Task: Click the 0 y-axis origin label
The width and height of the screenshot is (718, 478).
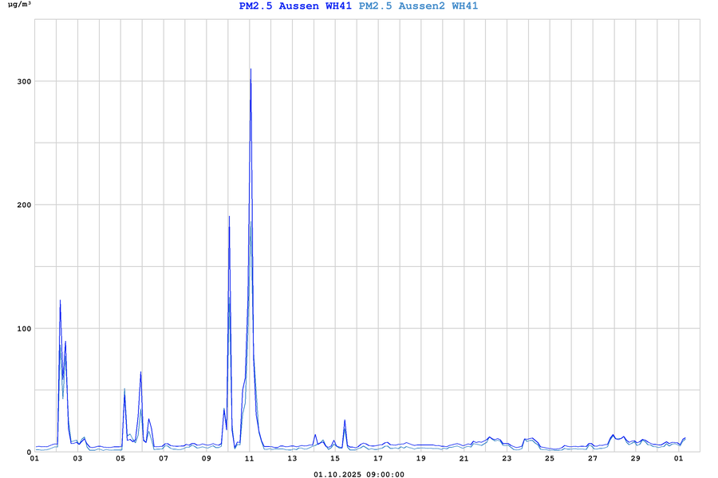Action: tap(26, 452)
